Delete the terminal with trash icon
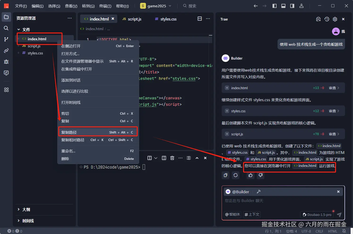The image size is (353, 234). pyautogui.click(x=172, y=158)
